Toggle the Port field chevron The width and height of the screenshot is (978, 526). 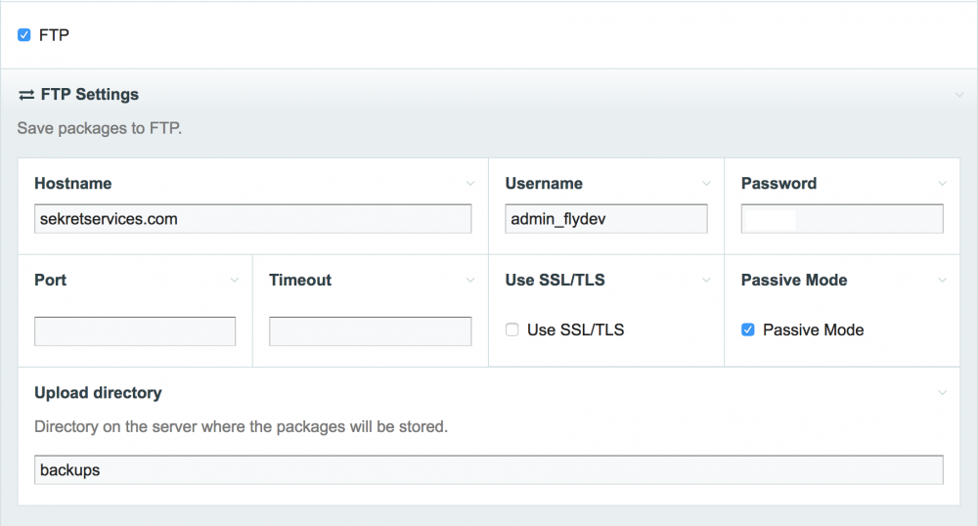(x=235, y=281)
